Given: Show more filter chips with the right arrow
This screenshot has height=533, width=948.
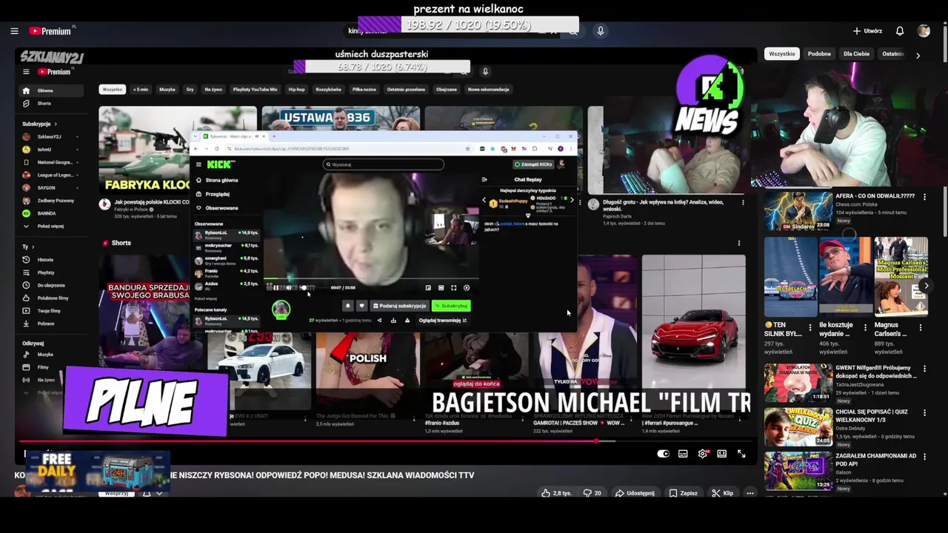Looking at the screenshot, I should point(918,55).
